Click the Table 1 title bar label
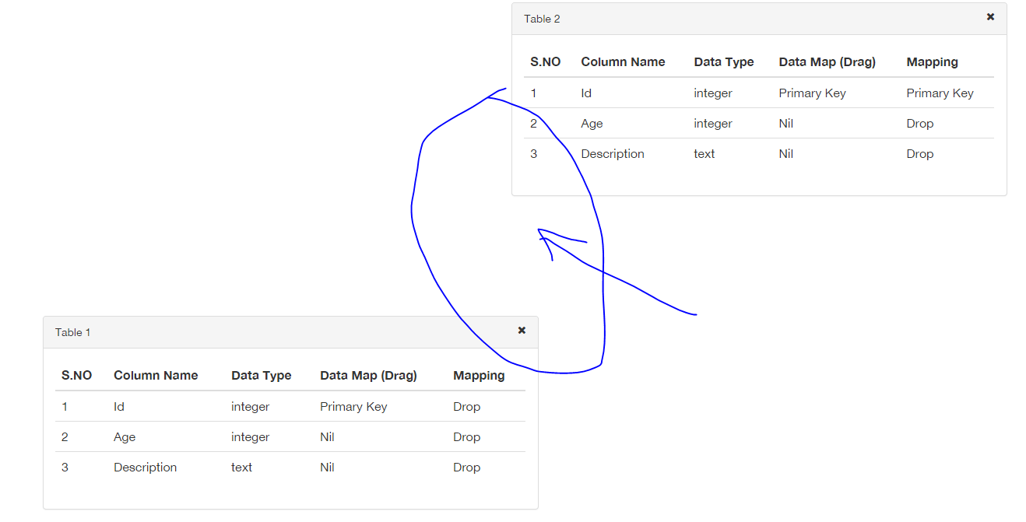Image resolution: width=1026 pixels, height=522 pixels. coord(72,331)
